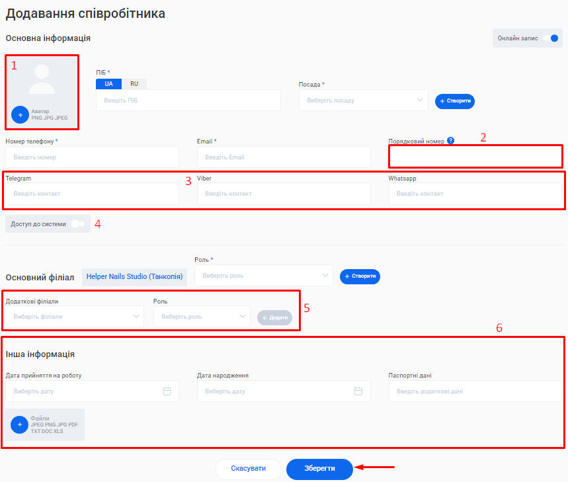Click Створити button next to Посада
Viewport: 568px width, 482px height.
[455, 101]
